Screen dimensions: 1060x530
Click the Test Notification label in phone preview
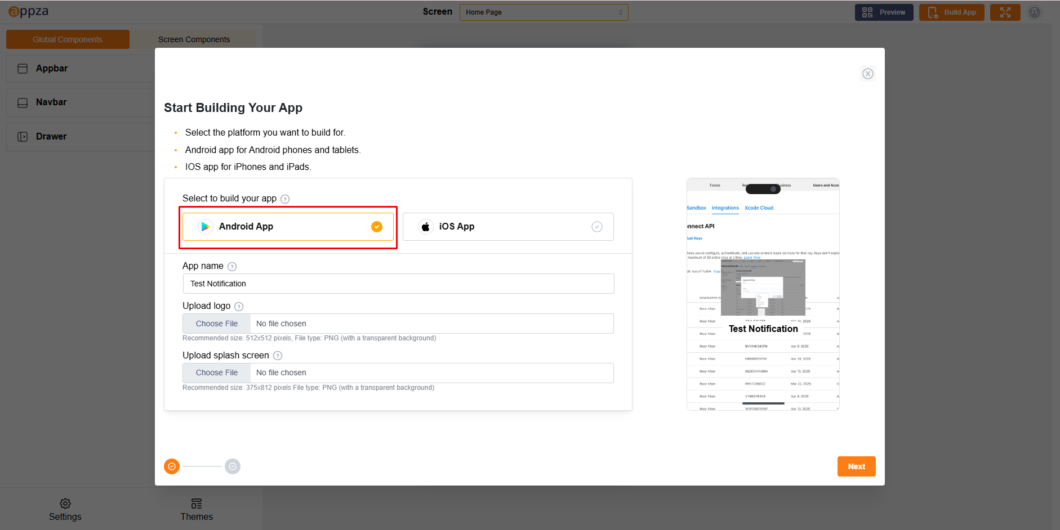(763, 329)
